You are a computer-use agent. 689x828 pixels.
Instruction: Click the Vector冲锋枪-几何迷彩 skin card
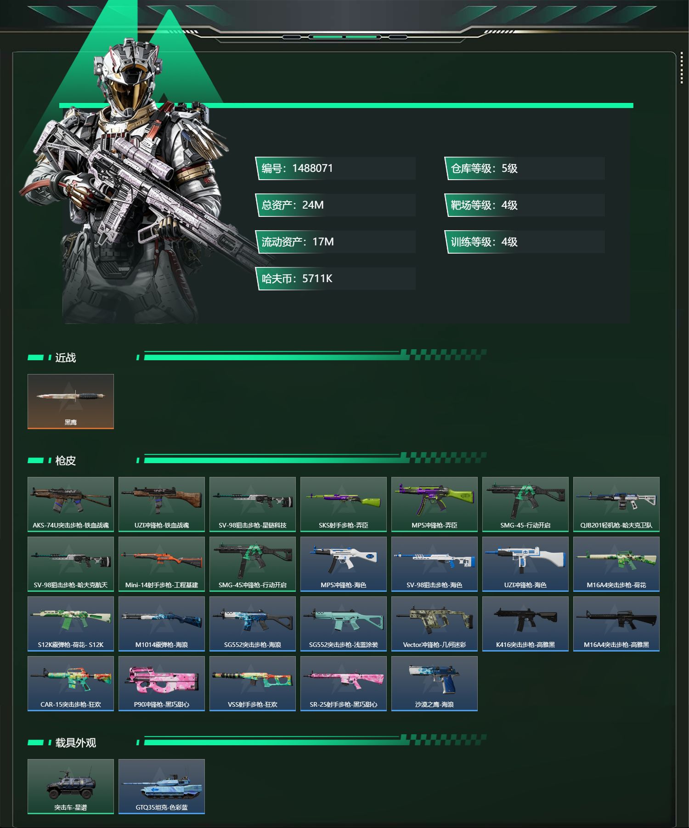[x=435, y=624]
